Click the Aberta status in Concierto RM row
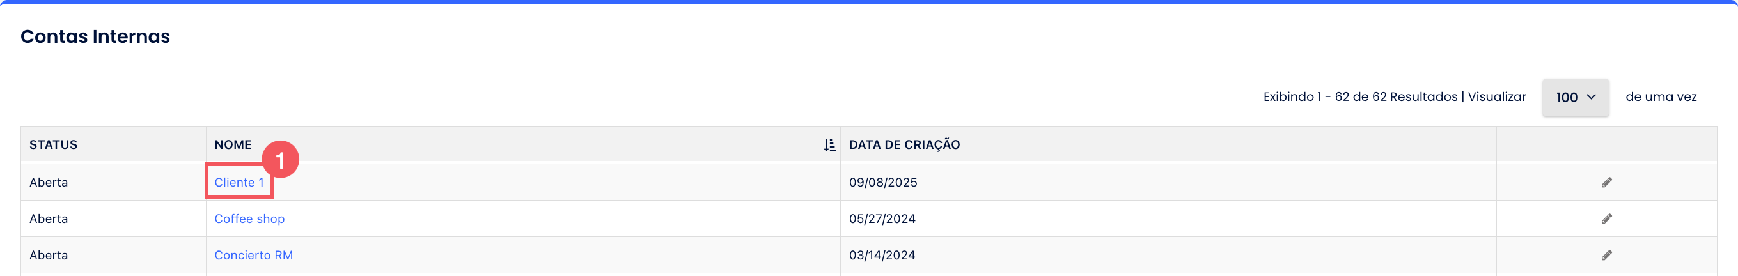The height and width of the screenshot is (276, 1738). [49, 255]
